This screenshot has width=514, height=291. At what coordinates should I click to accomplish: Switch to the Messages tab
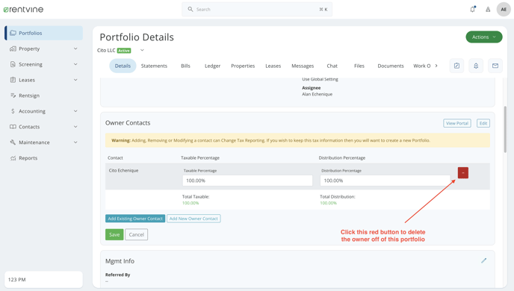click(303, 66)
